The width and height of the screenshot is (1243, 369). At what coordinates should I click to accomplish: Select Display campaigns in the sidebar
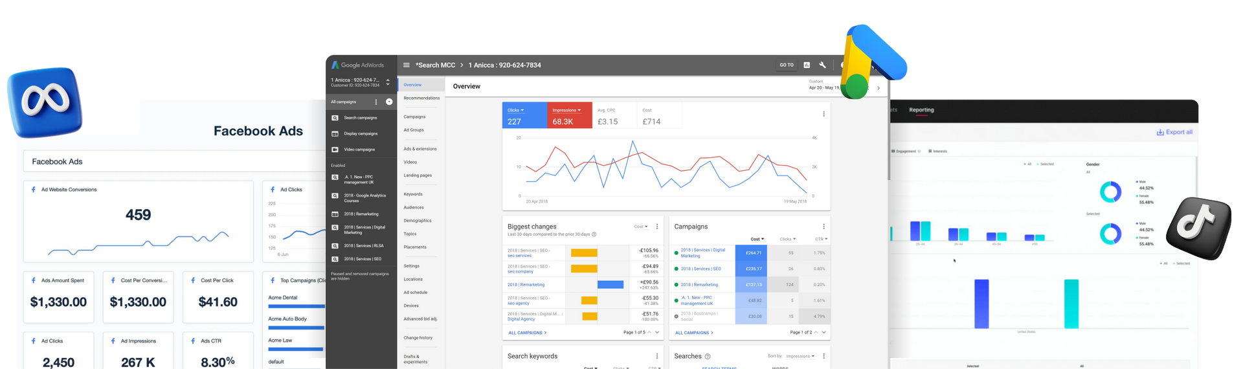(361, 133)
